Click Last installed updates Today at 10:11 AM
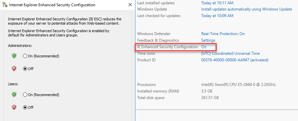 tap(217, 3)
